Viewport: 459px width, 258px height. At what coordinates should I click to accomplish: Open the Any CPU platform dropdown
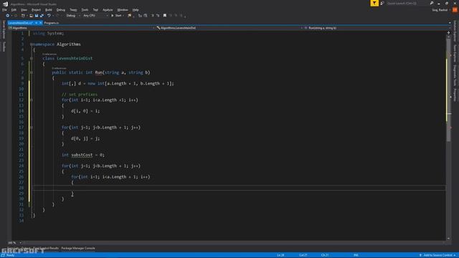[x=95, y=16]
